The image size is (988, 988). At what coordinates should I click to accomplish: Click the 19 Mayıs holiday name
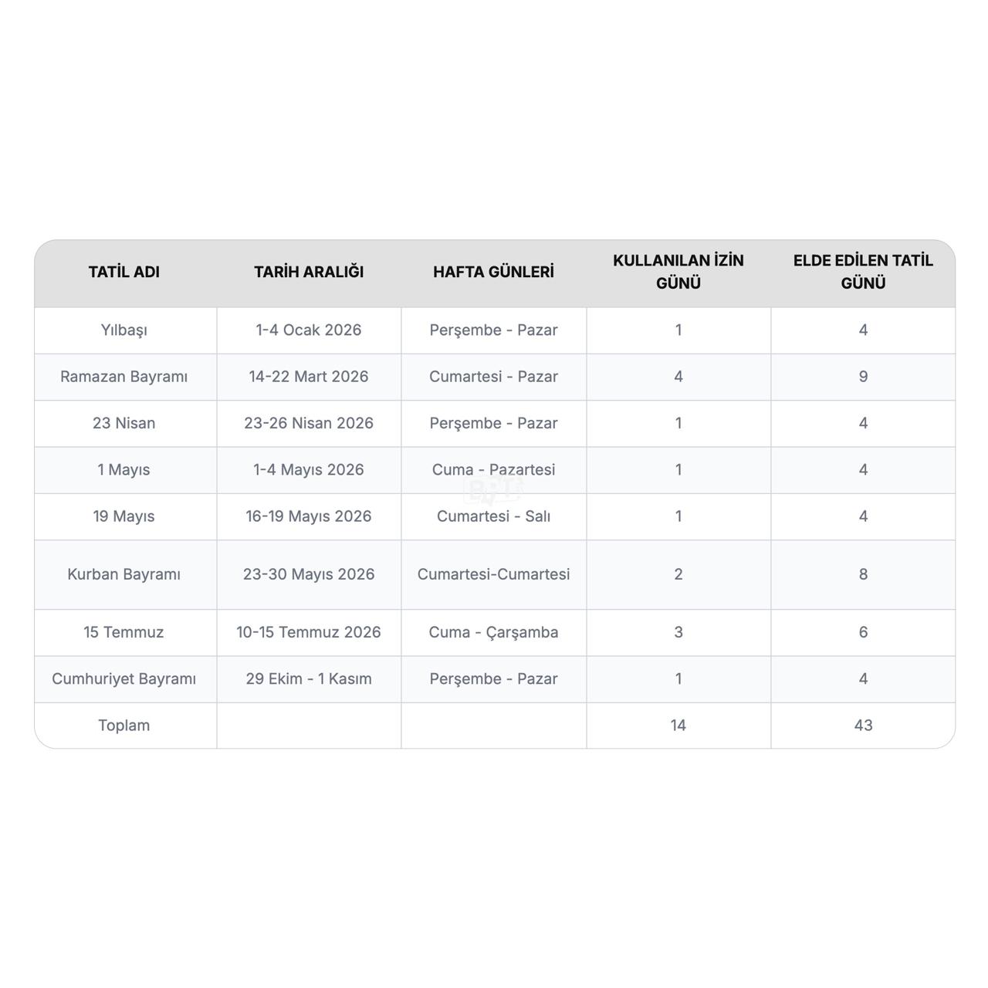pyautogui.click(x=124, y=516)
